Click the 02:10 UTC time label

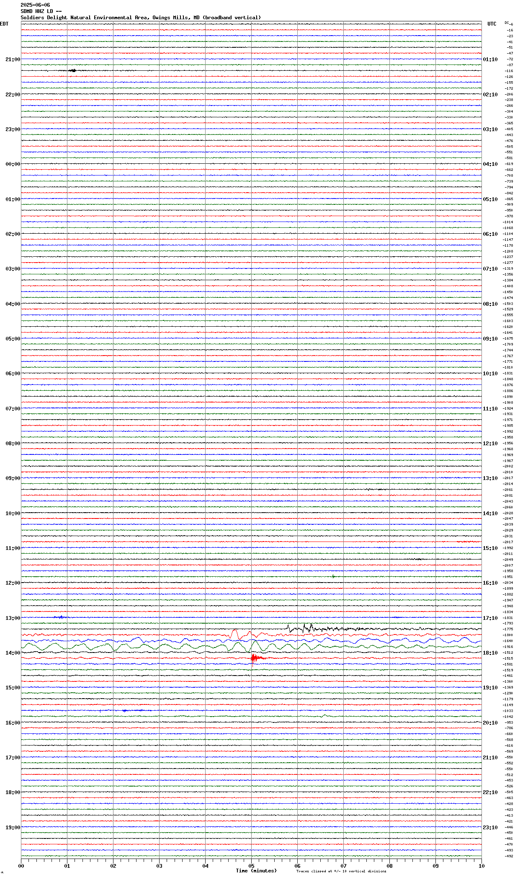click(x=490, y=95)
